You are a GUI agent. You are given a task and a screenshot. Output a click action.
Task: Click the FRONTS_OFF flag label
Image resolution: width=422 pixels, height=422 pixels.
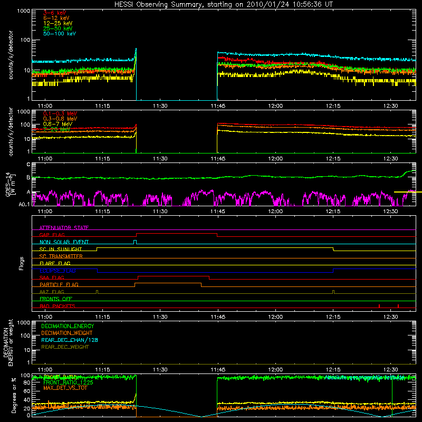click(x=56, y=299)
